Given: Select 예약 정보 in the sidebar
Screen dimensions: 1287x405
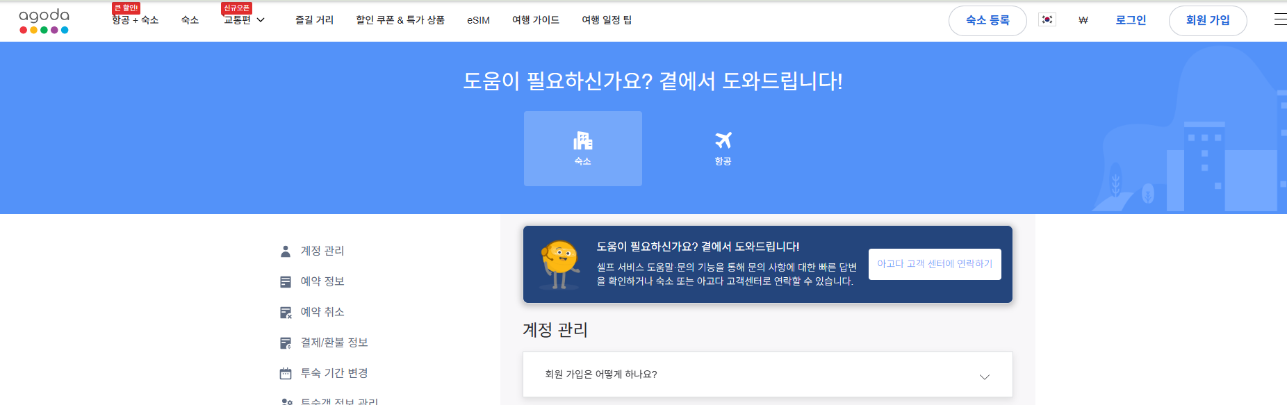Looking at the screenshot, I should pos(322,281).
